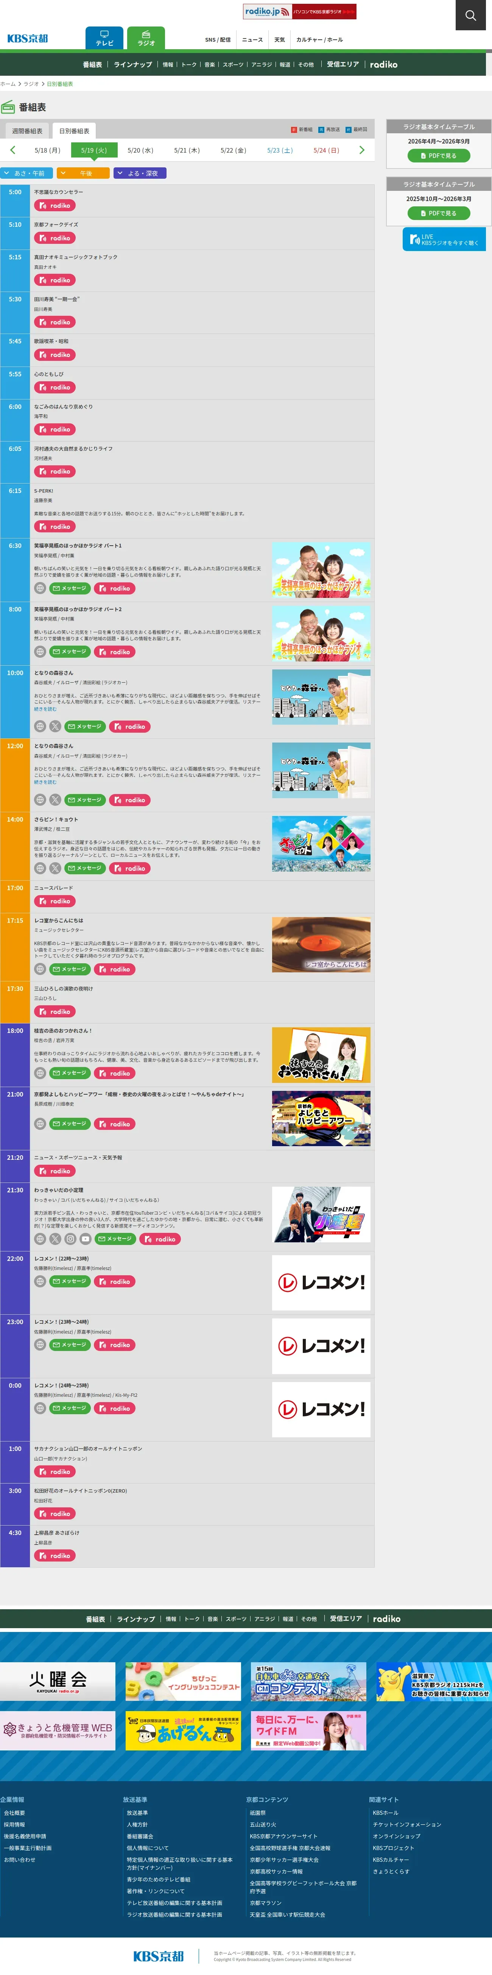Viewport: 492px width, 1975px height.
Task: Open the X icon for さらピン！キョウト
Action: [x=55, y=868]
